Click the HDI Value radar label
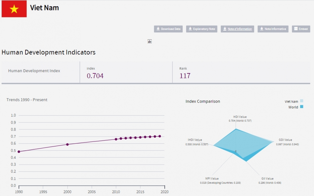 240,117
